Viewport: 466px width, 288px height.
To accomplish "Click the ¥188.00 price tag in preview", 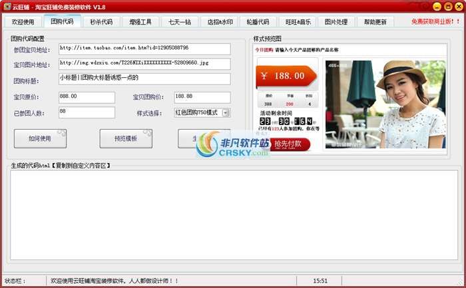I will 286,76.
